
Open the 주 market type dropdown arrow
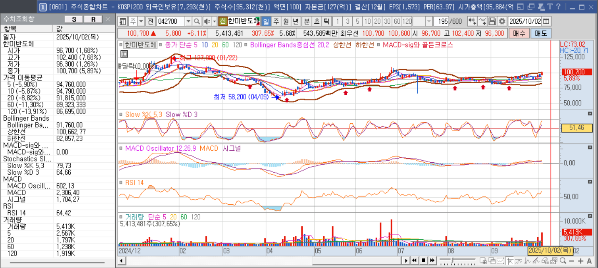[141, 22]
